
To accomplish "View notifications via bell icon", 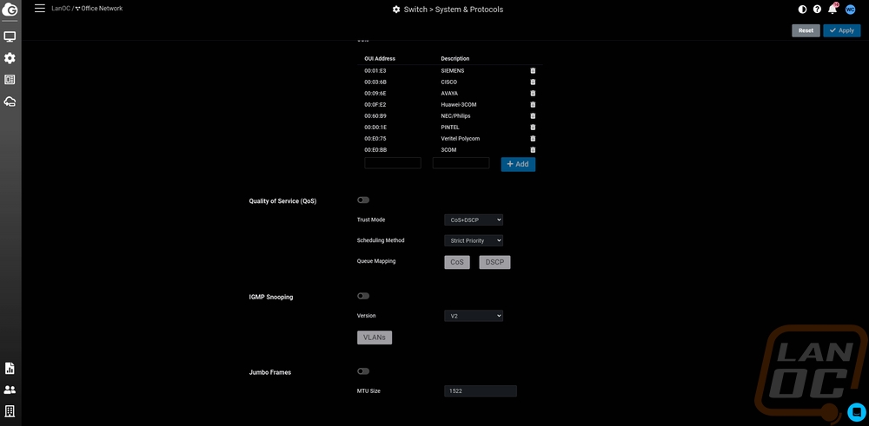I will coord(832,10).
